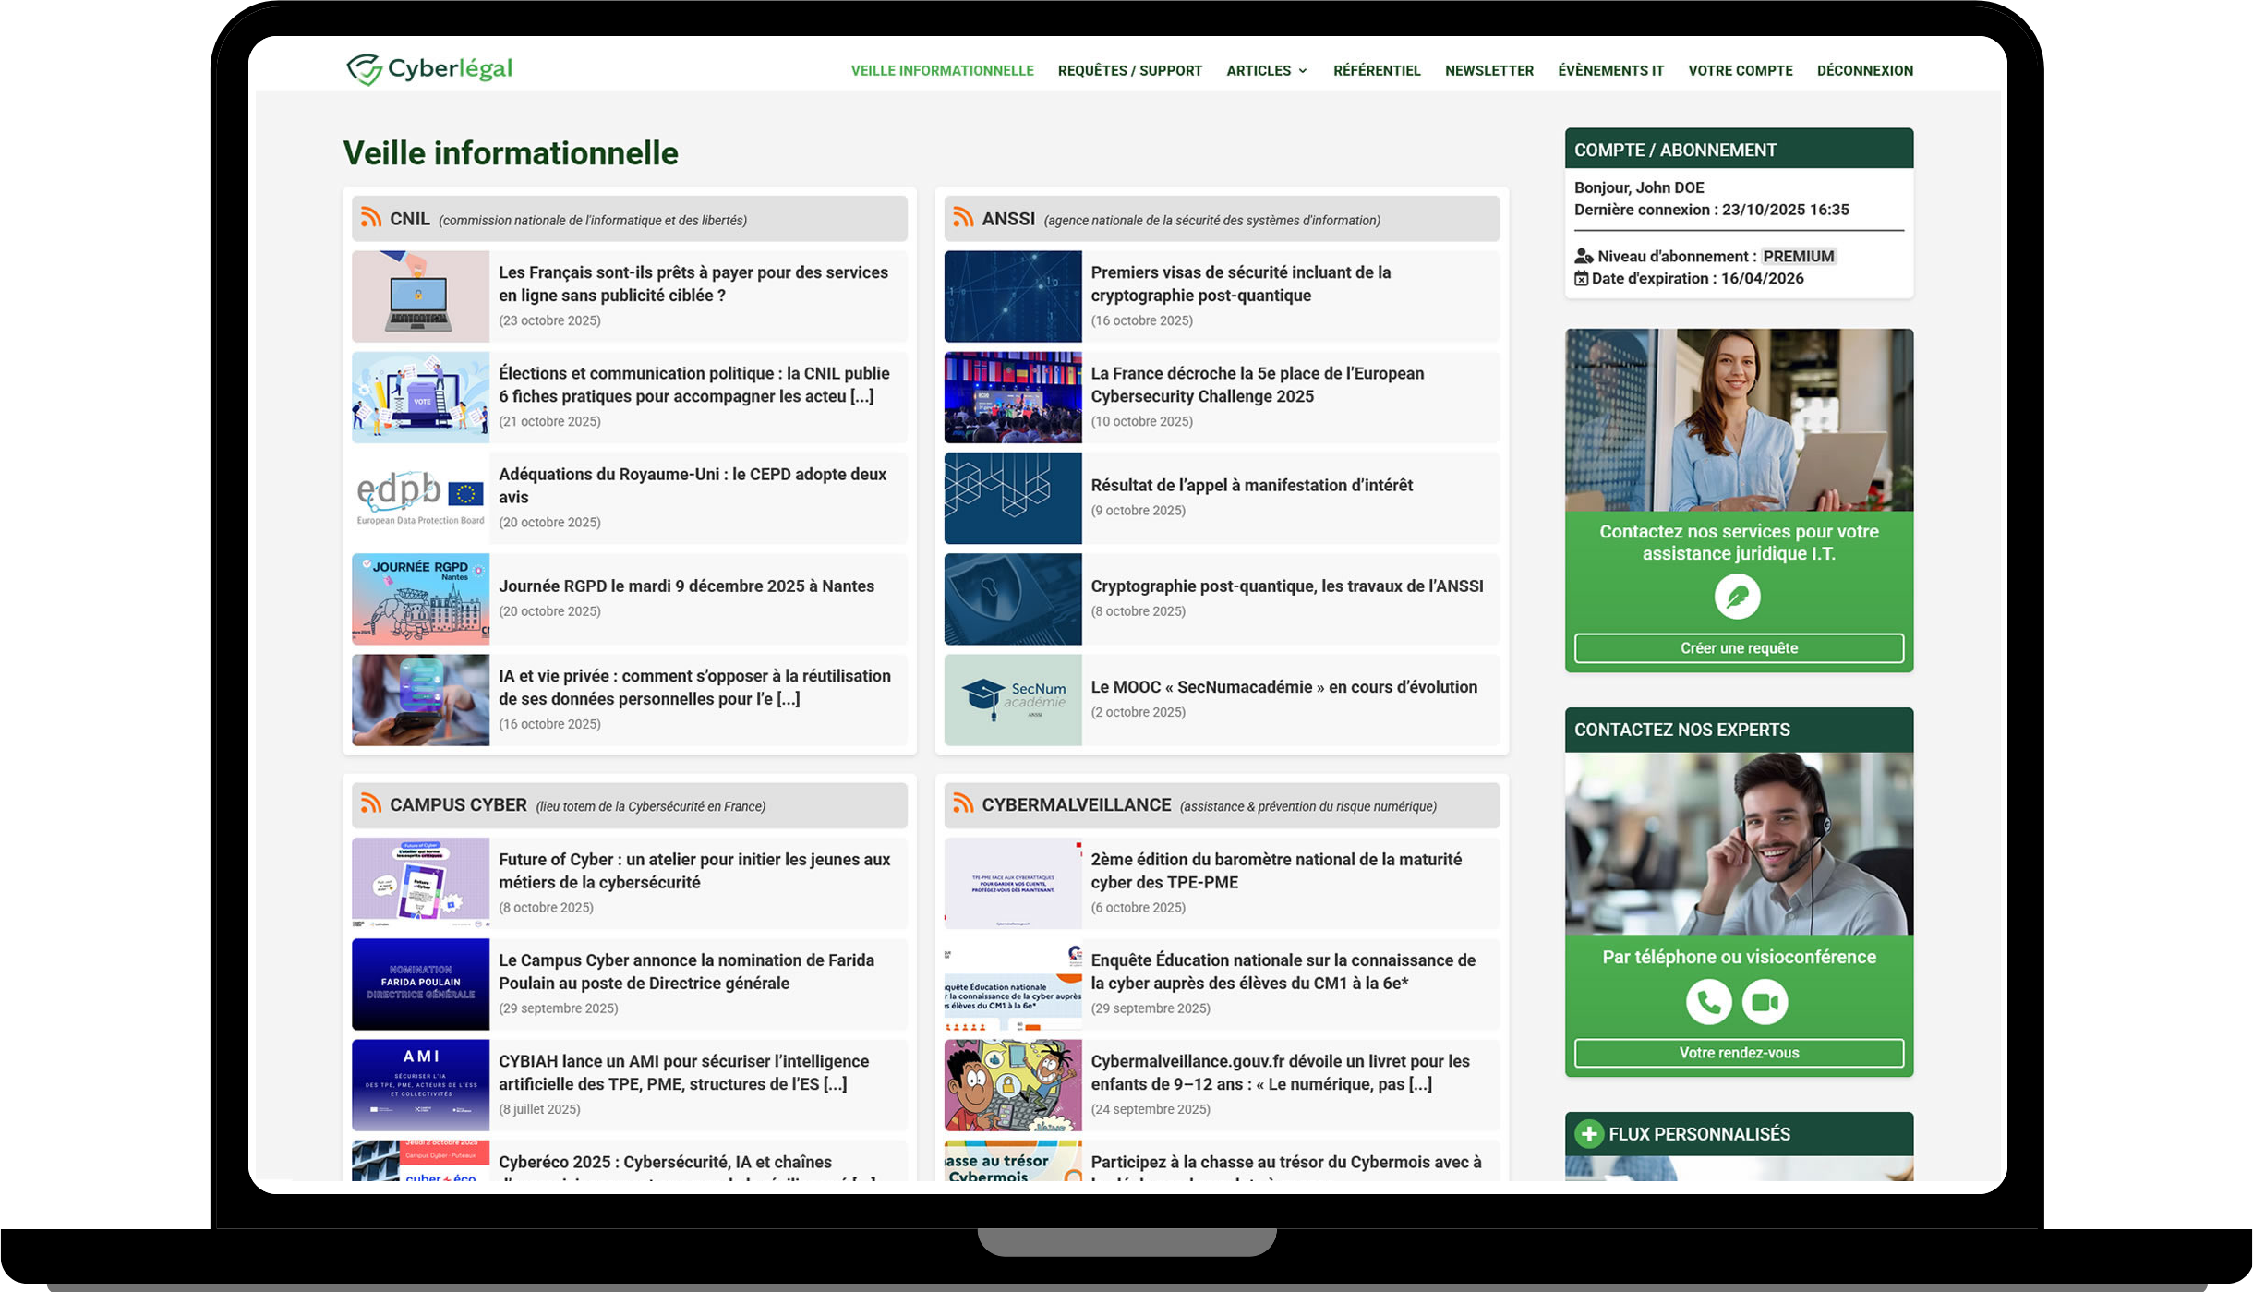Open Premiers visas de sécurité article
Image resolution: width=2253 pixels, height=1292 pixels.
(1241, 284)
